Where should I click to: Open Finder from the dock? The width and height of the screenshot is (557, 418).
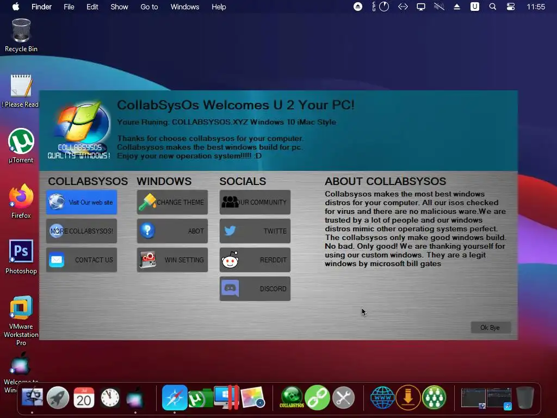[x=32, y=397]
